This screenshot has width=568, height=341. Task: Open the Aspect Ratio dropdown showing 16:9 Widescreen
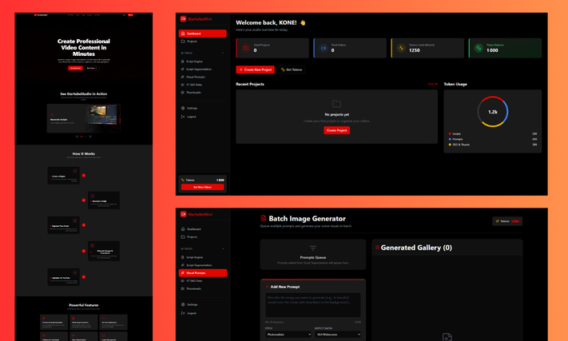coord(338,335)
